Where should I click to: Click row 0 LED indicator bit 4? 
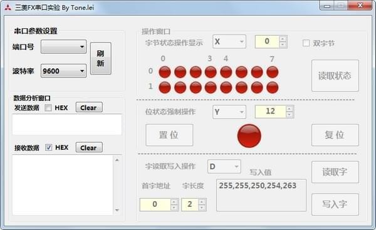point(226,72)
